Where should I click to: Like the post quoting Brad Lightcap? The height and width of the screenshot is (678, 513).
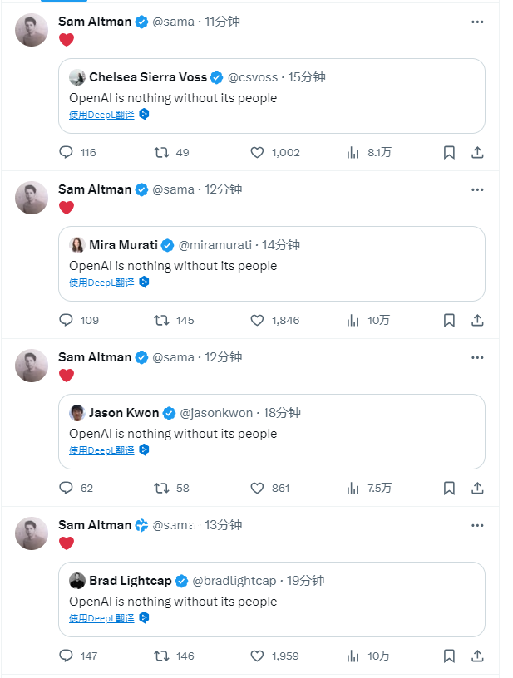[x=258, y=656]
